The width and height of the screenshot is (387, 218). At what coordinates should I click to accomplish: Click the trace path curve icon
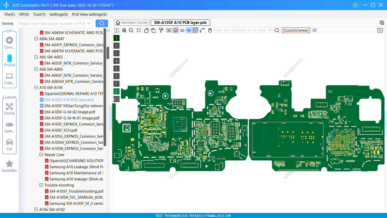tap(202, 30)
